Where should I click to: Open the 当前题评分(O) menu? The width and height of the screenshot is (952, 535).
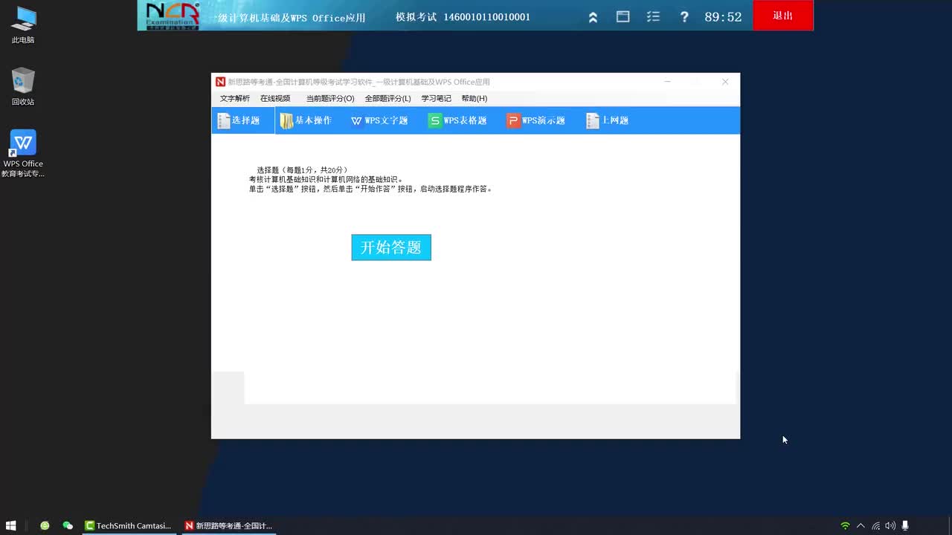[x=330, y=98]
